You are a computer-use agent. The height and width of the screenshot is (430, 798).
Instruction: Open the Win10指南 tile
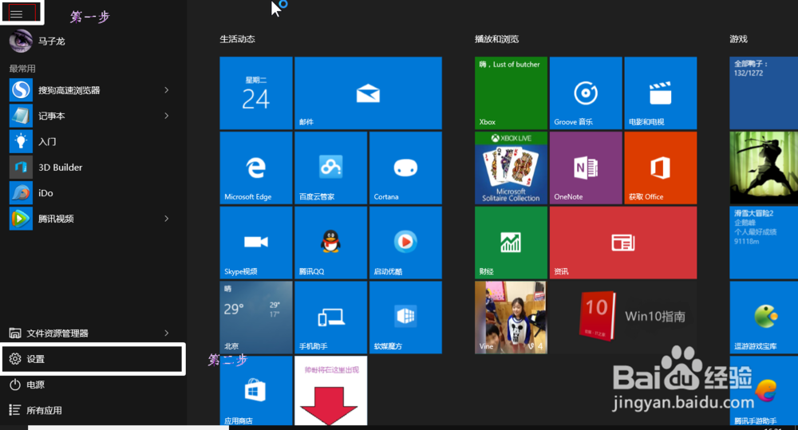coord(623,318)
